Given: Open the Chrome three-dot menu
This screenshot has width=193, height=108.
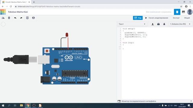Looking at the screenshot, I should pos(190,7).
